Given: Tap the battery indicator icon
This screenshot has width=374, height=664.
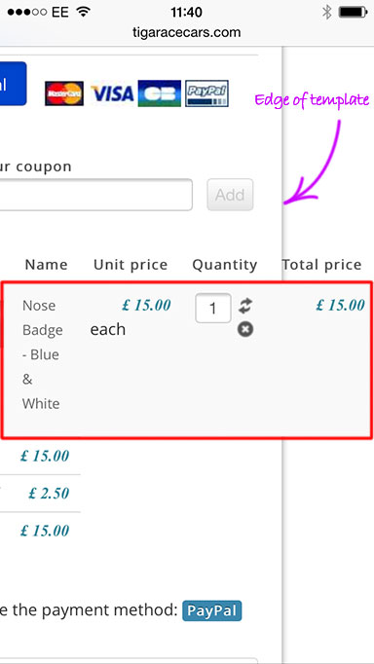Looking at the screenshot, I should [x=353, y=13].
